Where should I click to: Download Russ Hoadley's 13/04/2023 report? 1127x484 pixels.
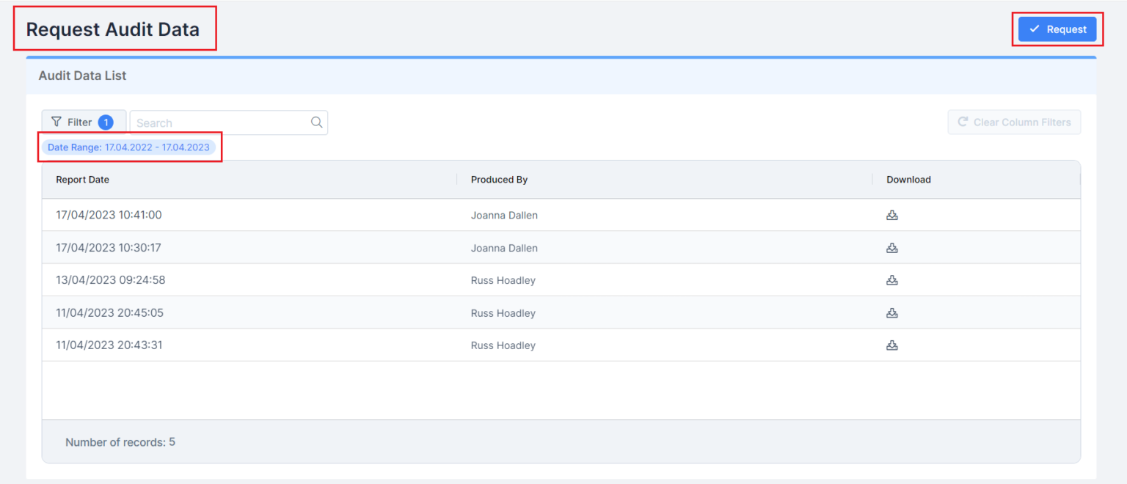coord(891,279)
